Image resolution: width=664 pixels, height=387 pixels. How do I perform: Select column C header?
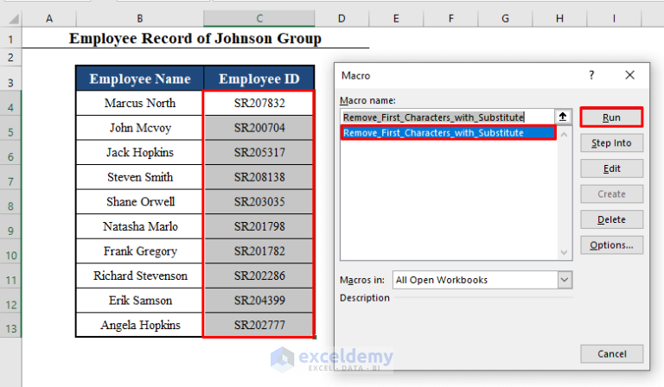259,19
